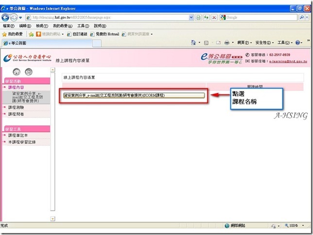Screen dimensions: 313x235
Task: Select the e等公務園 browser tab
Action: click(x=47, y=43)
